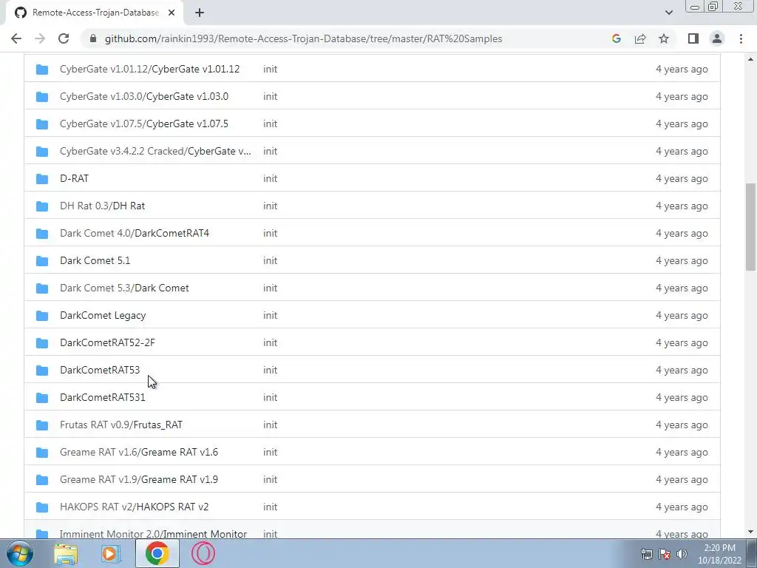Click '4 years ago' in Dark Comet 5.1 row
757x568 pixels.
(x=682, y=261)
